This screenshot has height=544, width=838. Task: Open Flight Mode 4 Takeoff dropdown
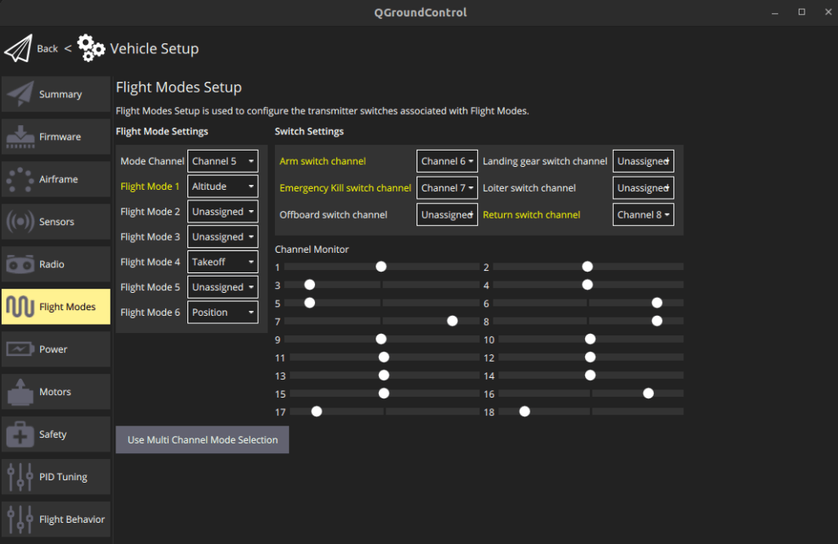point(223,262)
